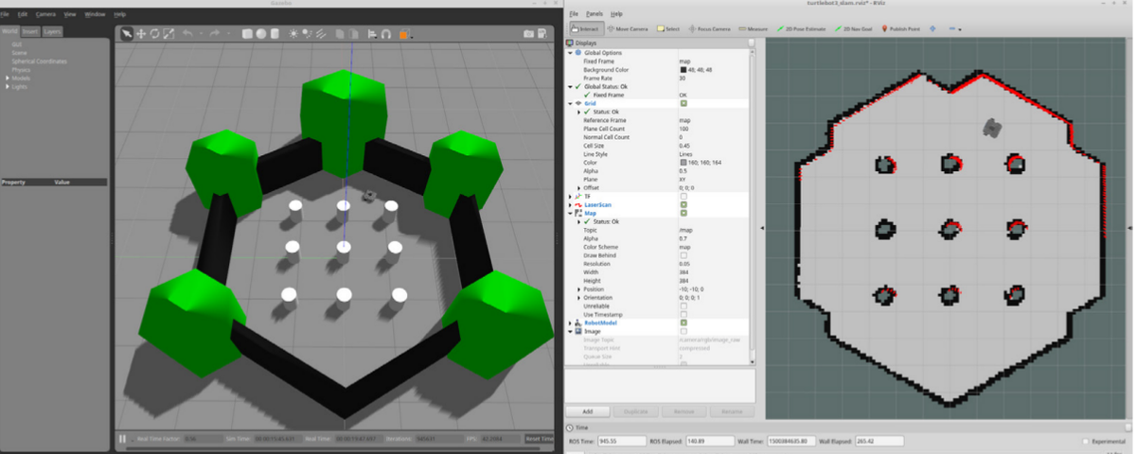1136x454 pixels.
Task: Open the Camera menu in Gazebo
Action: (45, 14)
